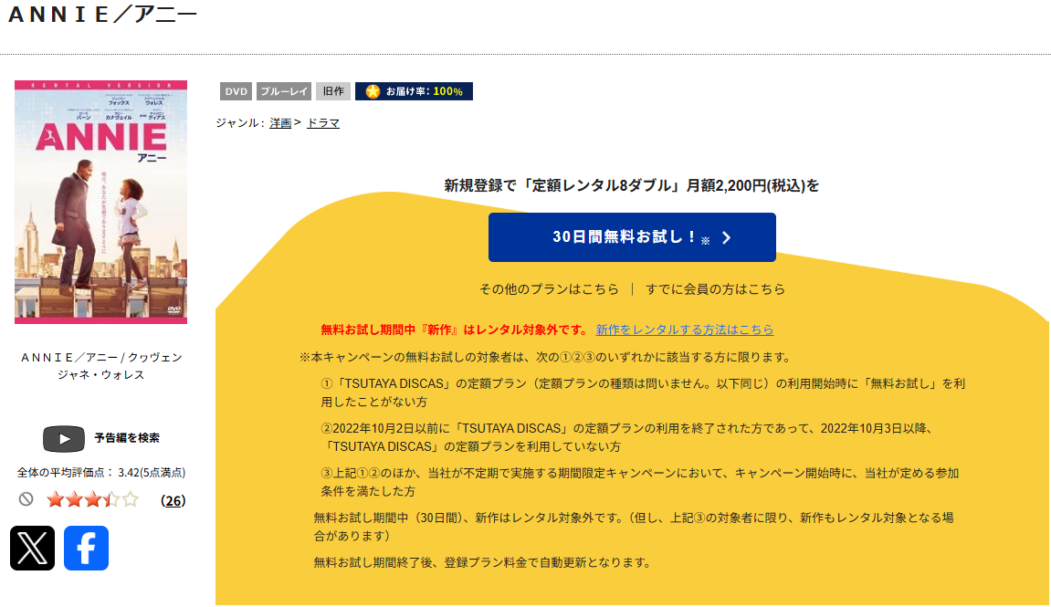Select the DVD format tag
The height and width of the screenshot is (607, 1051).
(236, 91)
